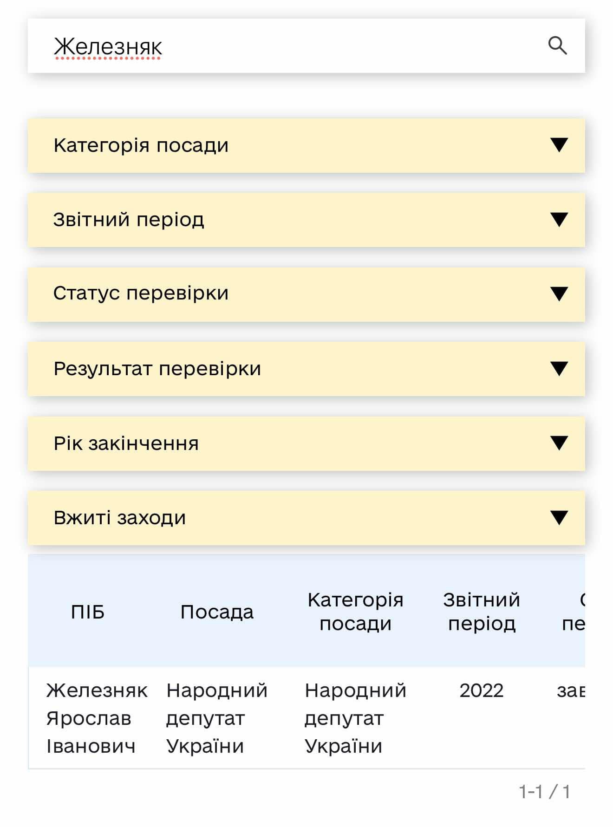Image resolution: width=613 pixels, height=827 pixels.
Task: Click the Категорія посади table column header
Action: 355,612
